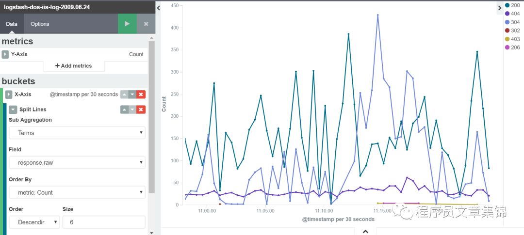Delete the Split Lines bucket with red X

tap(141, 110)
